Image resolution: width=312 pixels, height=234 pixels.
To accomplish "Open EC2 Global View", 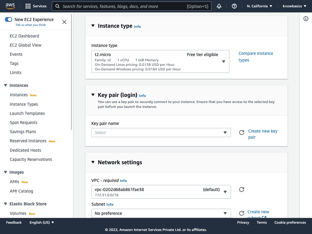I will pyautogui.click(x=26, y=45).
